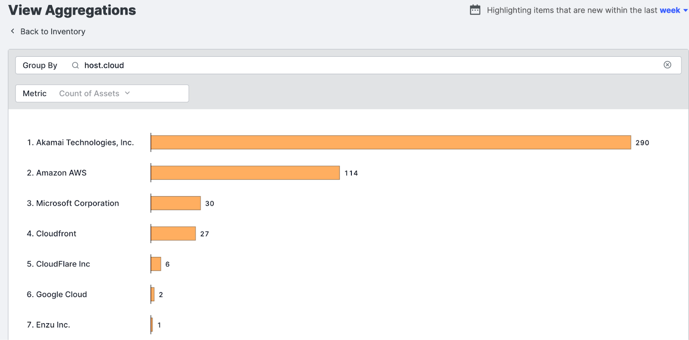This screenshot has height=340, width=689.
Task: Click the Microsoft Corporation bar
Action: (x=176, y=203)
